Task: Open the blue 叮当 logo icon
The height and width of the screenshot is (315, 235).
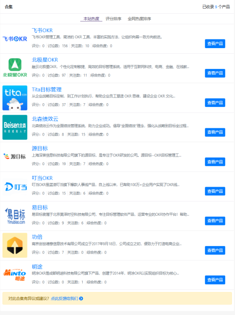Action: click(15, 187)
